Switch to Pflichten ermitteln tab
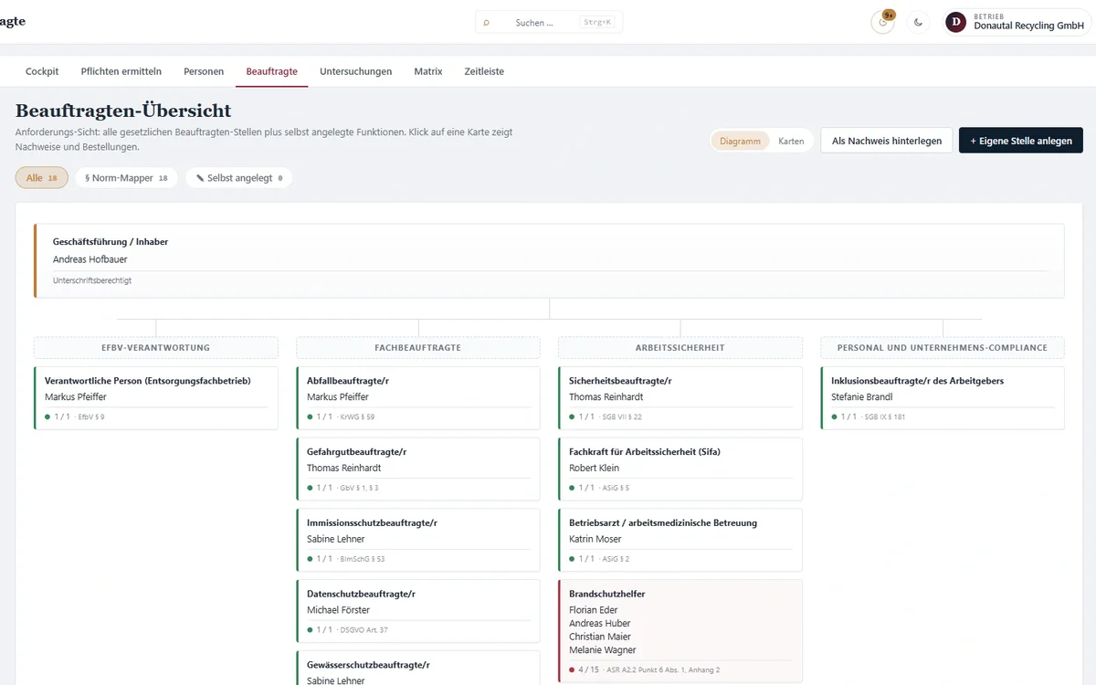The height and width of the screenshot is (685, 1096). point(121,71)
